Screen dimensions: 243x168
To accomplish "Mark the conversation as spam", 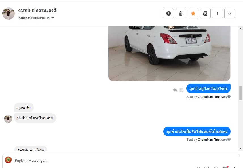I will click(x=168, y=14).
